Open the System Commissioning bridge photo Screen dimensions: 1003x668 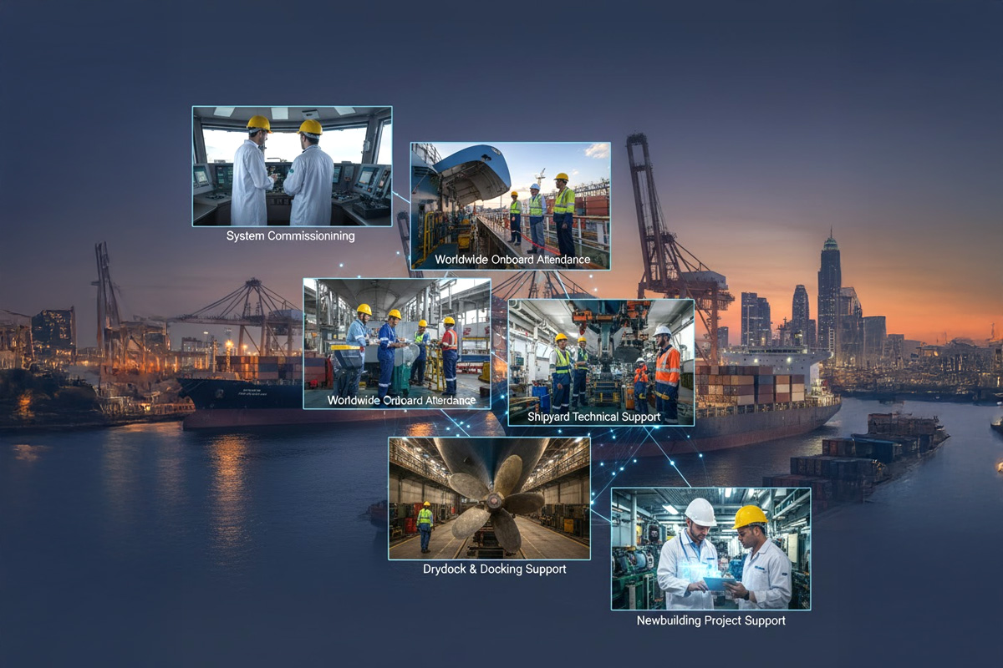tap(292, 166)
